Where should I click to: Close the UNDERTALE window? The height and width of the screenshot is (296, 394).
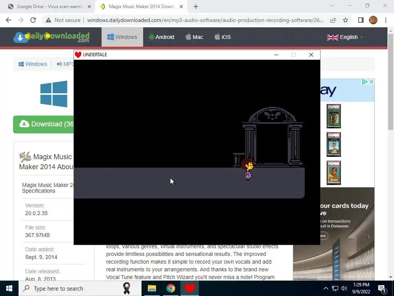(x=311, y=55)
